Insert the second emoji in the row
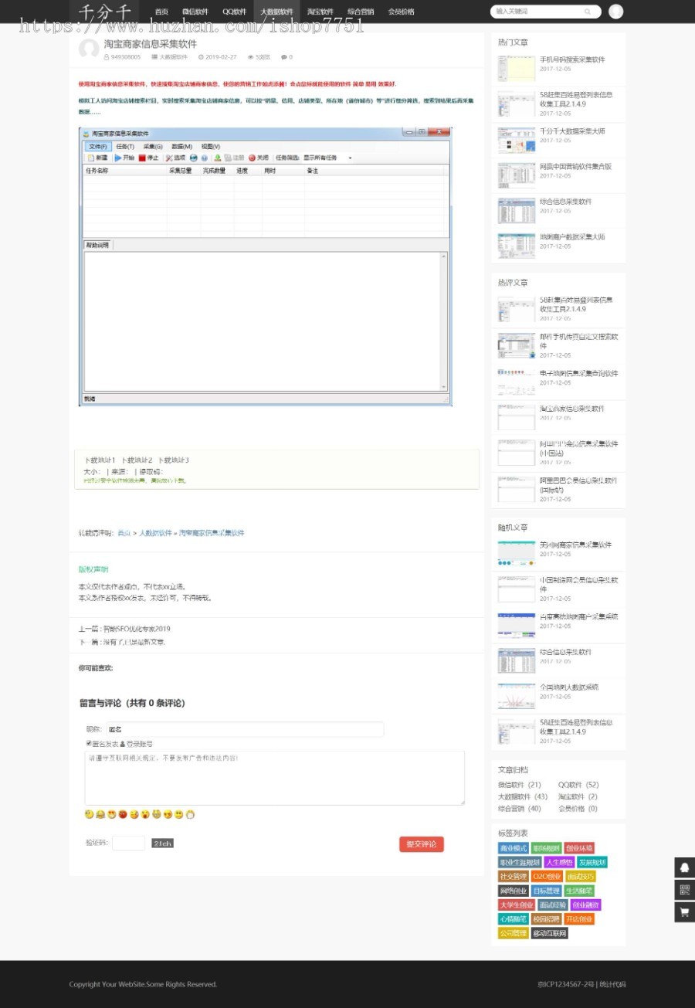The width and height of the screenshot is (695, 1008). point(100,814)
